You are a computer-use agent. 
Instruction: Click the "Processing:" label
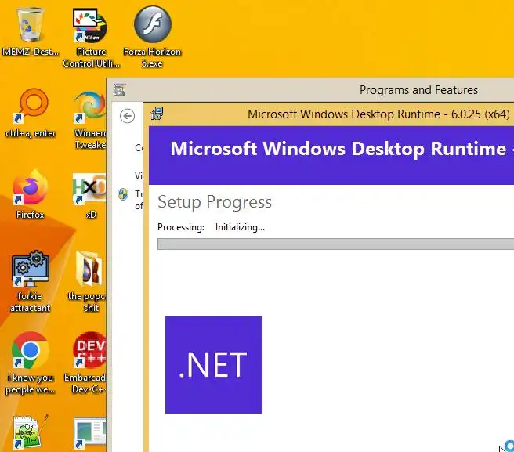tap(181, 227)
